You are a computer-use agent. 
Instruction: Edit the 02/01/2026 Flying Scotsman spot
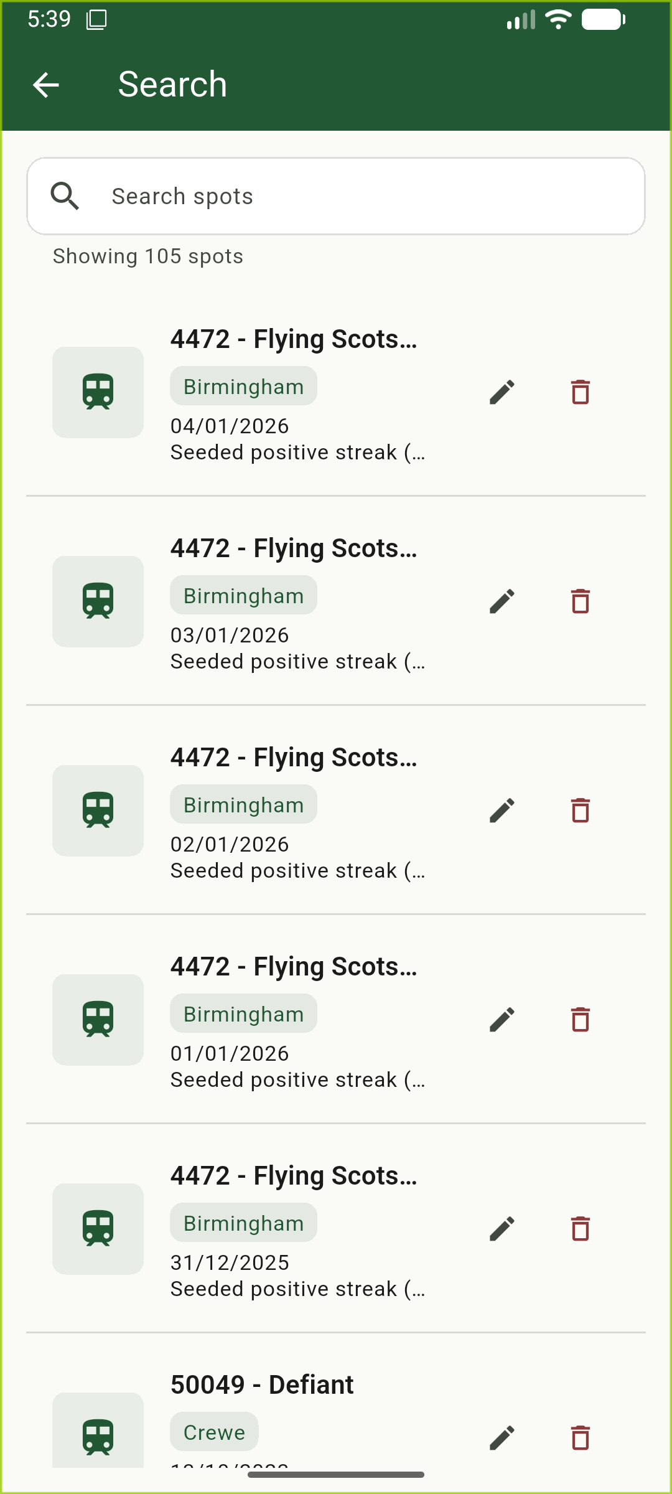pos(502,810)
